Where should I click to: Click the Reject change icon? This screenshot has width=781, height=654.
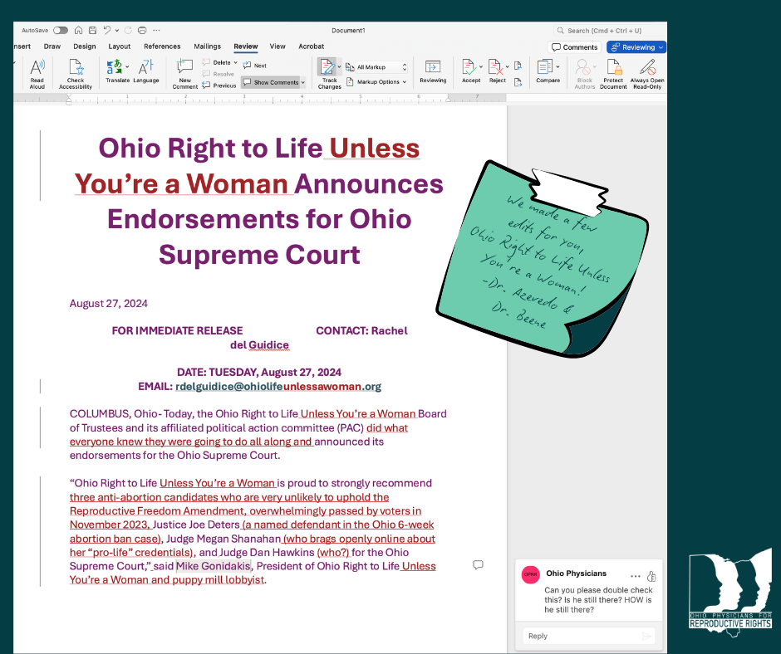click(x=495, y=66)
